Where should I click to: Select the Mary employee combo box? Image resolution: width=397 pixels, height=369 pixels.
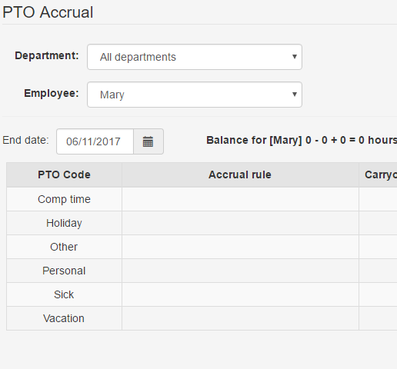195,95
